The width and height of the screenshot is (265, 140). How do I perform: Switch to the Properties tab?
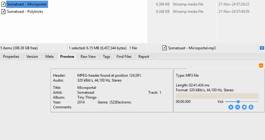(11, 57)
